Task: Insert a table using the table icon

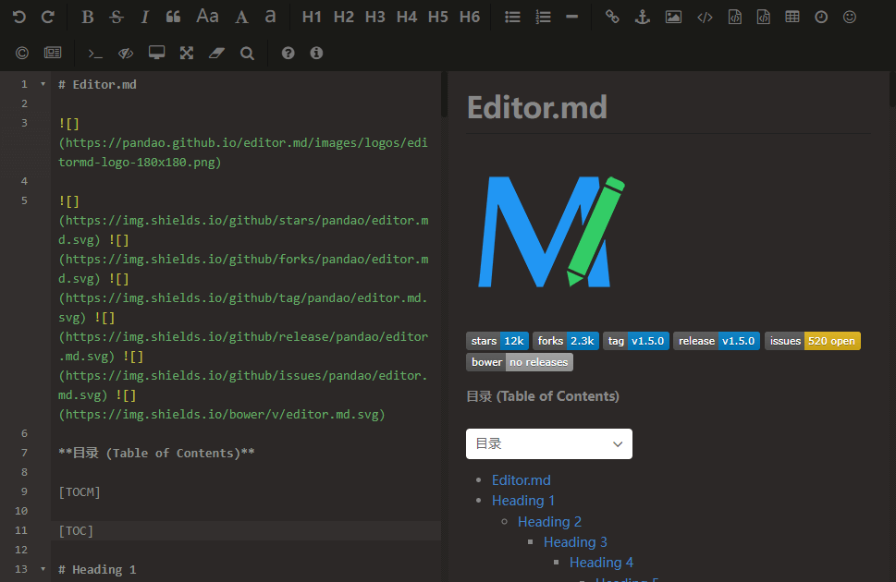Action: pyautogui.click(x=792, y=17)
